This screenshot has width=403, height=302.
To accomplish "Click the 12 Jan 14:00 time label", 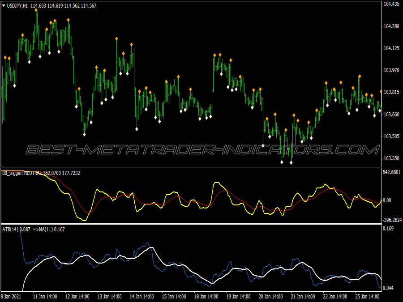I will click(77, 297).
